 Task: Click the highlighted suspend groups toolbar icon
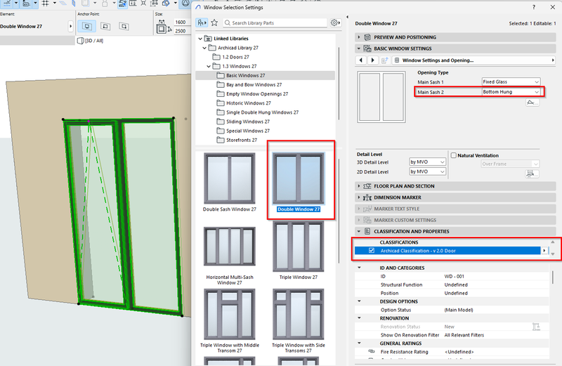[122, 4]
